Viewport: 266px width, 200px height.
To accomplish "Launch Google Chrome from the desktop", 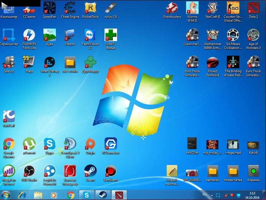I will pos(9,148).
